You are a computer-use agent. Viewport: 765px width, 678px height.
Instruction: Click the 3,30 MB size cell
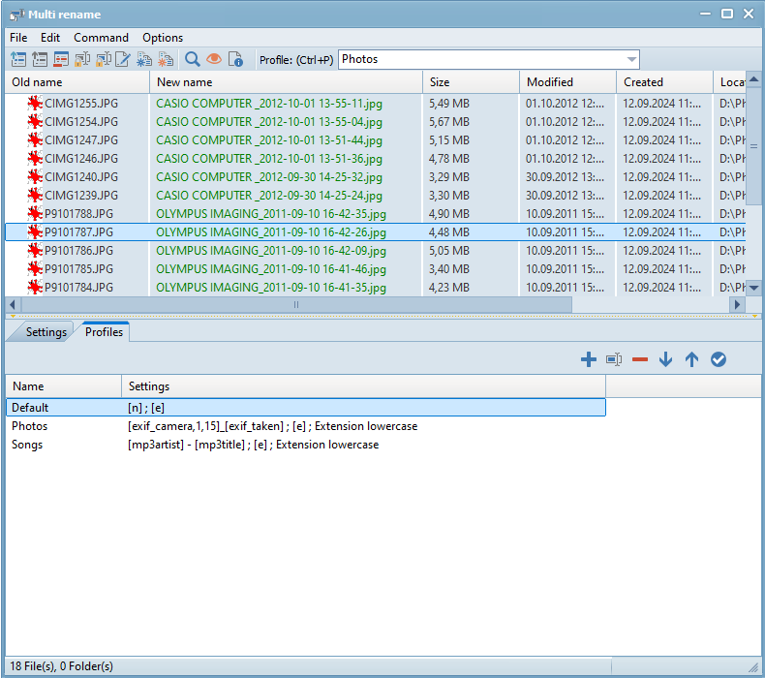tap(449, 196)
